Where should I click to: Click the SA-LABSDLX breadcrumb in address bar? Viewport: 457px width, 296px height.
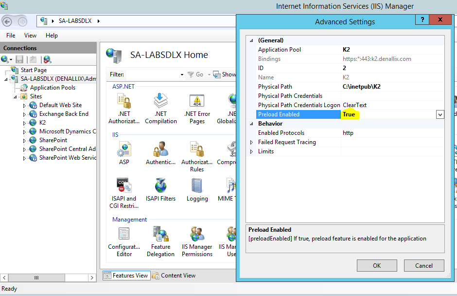click(75, 21)
